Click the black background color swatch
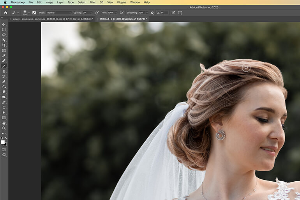This screenshot has height=200, width=300. pyautogui.click(x=5, y=145)
